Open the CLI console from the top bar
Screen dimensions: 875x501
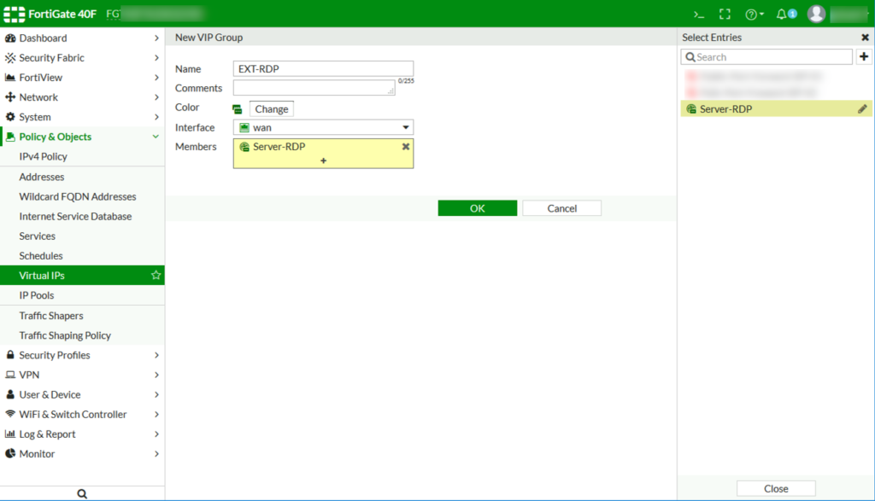[698, 14]
